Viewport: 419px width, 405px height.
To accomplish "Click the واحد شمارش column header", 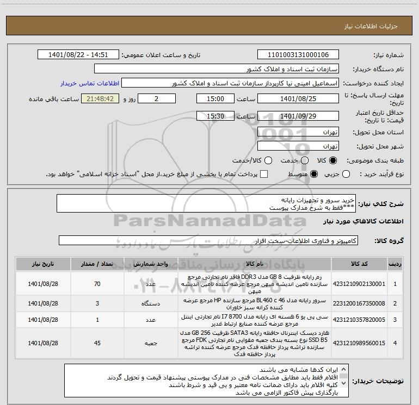I will [151, 264].
